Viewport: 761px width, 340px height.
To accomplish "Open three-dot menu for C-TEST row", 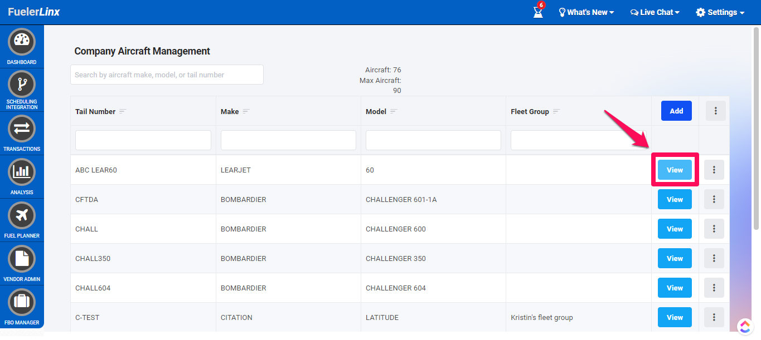I will click(714, 317).
